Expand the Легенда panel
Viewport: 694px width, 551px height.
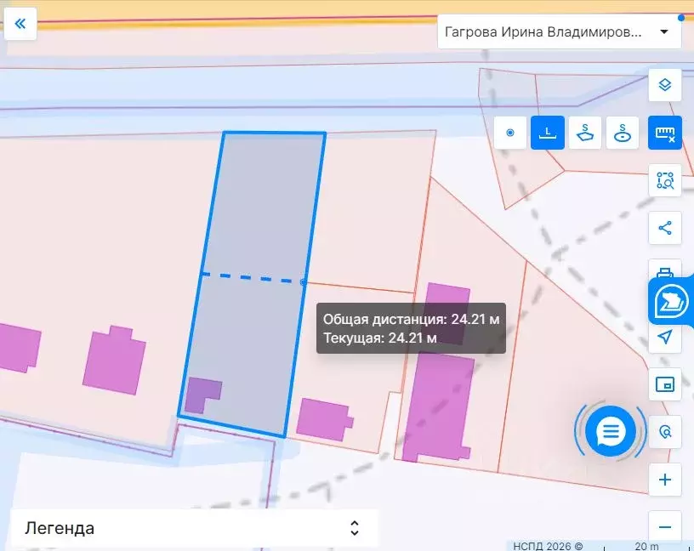(194, 528)
